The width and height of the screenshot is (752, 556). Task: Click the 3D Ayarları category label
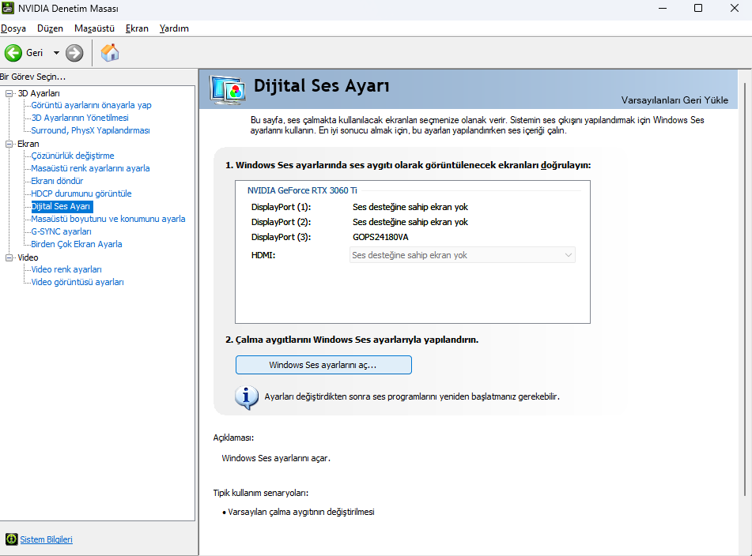click(x=39, y=93)
